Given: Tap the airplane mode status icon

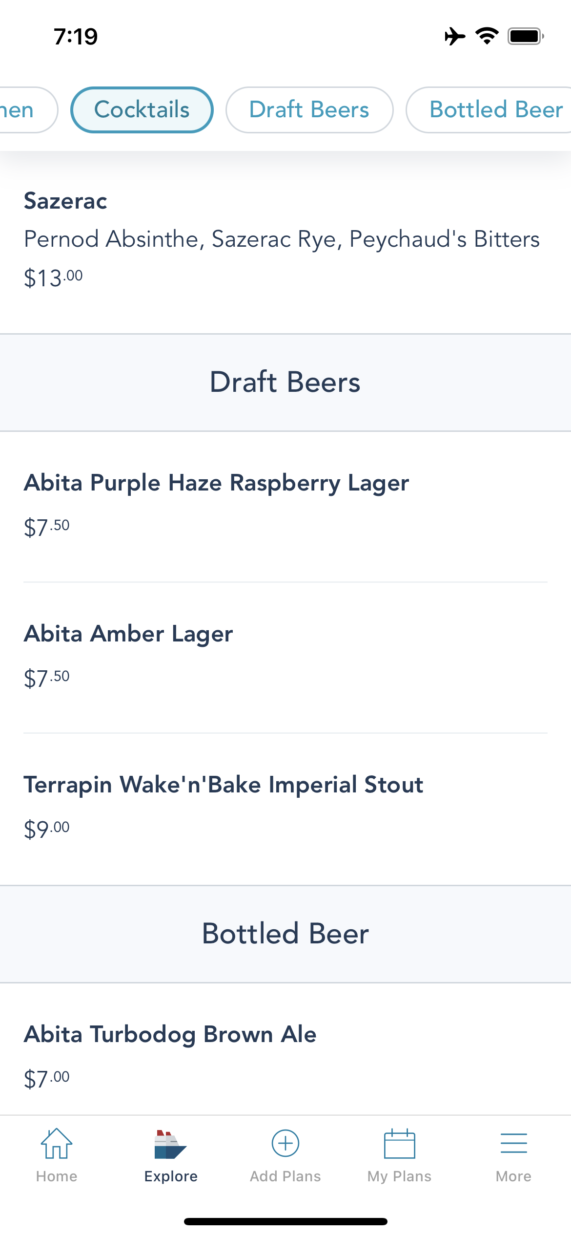Looking at the screenshot, I should click(454, 36).
